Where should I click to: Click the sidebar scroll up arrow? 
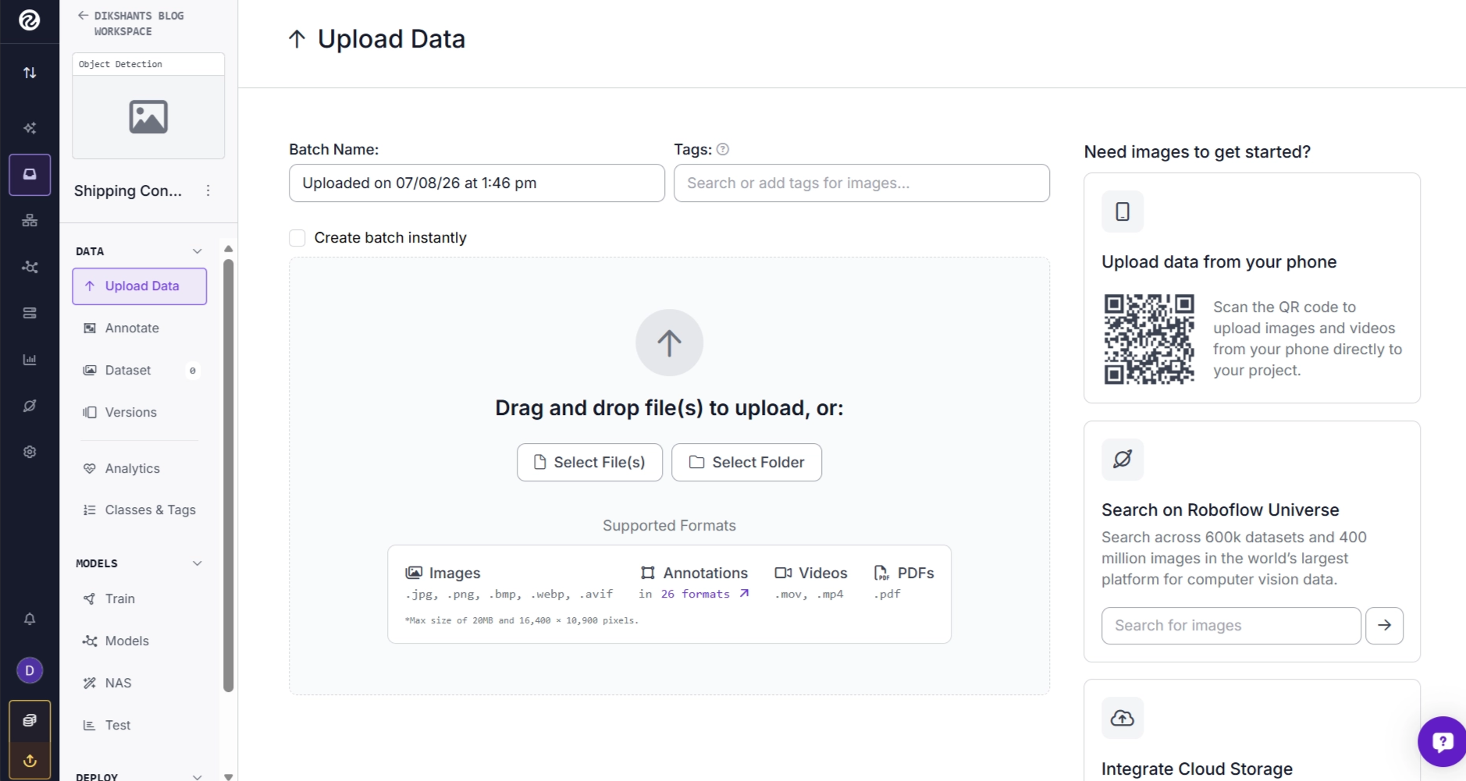click(x=229, y=249)
